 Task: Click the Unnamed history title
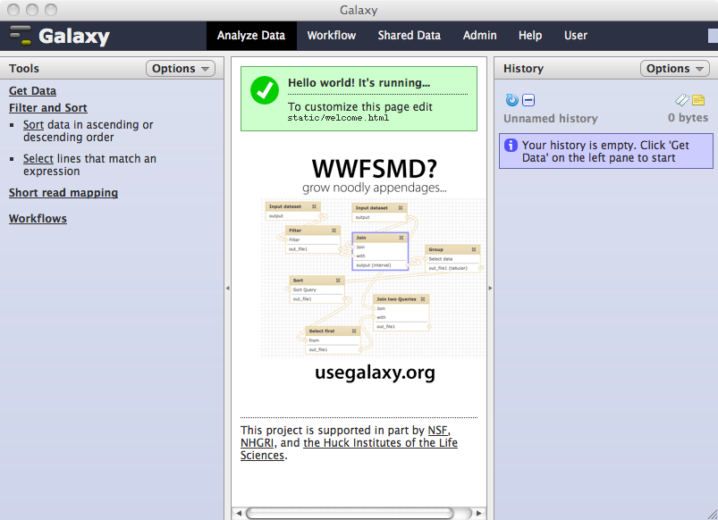coord(551,119)
